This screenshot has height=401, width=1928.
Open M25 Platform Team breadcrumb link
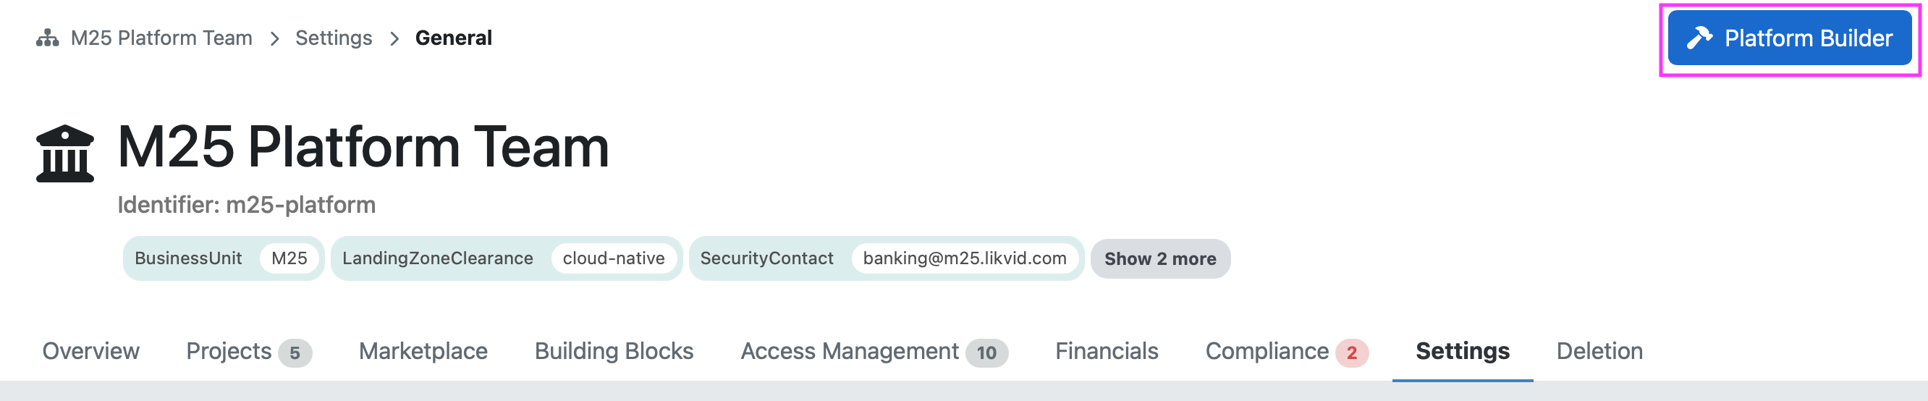(161, 38)
